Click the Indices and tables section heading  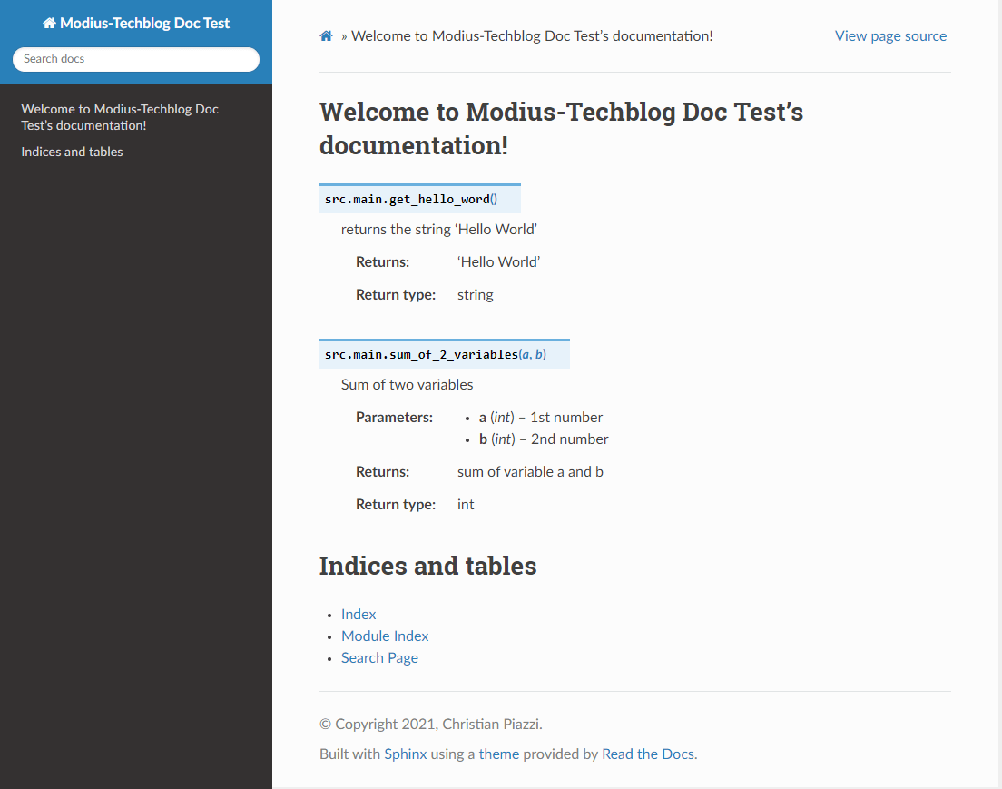pyautogui.click(x=427, y=566)
